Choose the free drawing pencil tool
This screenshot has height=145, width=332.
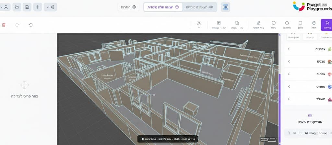[258, 25]
